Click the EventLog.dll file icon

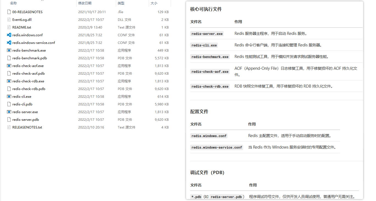coord(9,19)
